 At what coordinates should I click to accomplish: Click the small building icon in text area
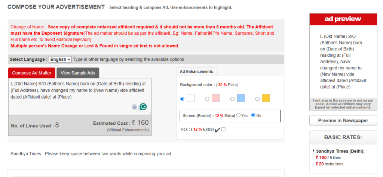click(134, 107)
